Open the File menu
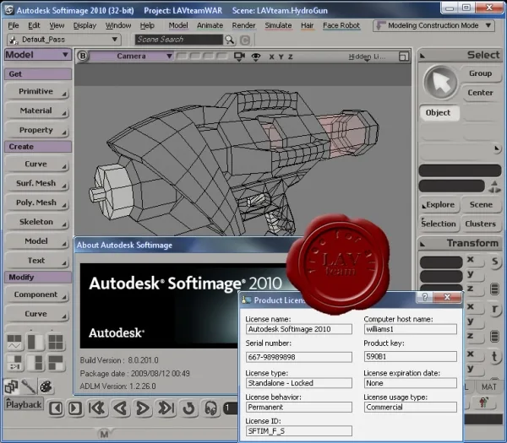The width and height of the screenshot is (507, 443). [x=14, y=25]
